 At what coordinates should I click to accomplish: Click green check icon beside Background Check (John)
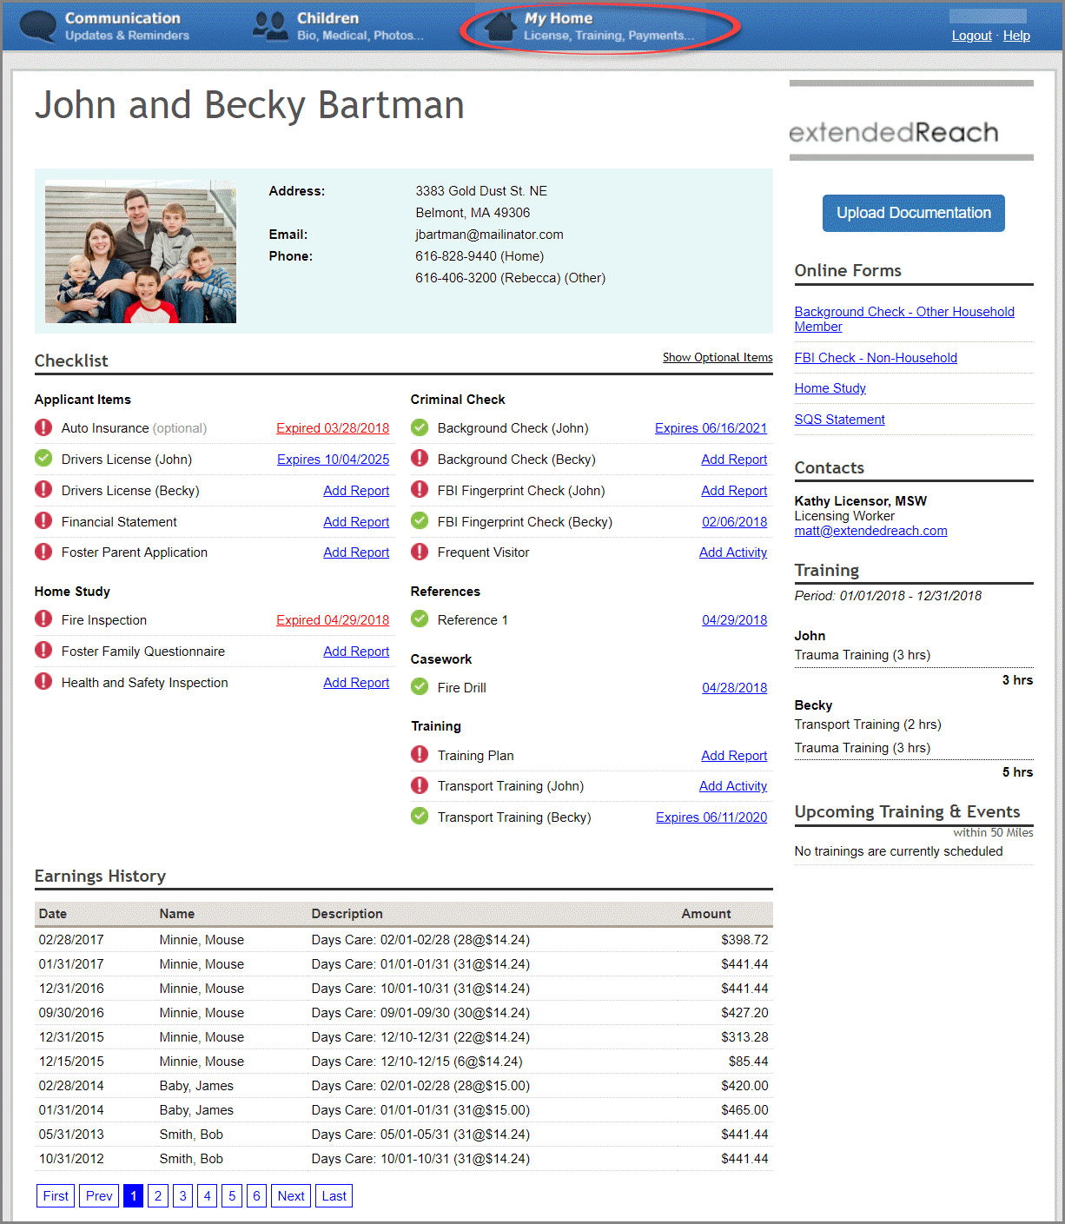click(420, 427)
